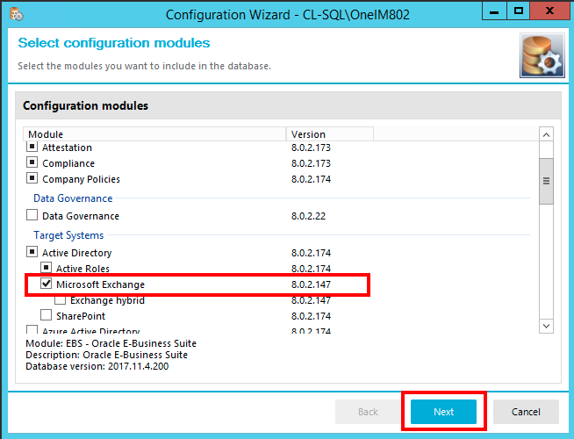Click the Configuration Wizard title bar icon
Screen dimensions: 574x439
click(x=17, y=14)
